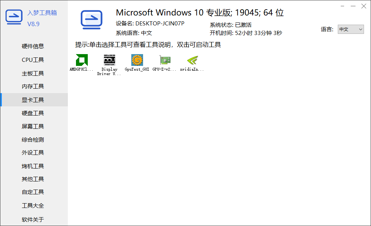Select the nvidiaIn NVIDIA tool icon
Viewport: 371px width, 226px height.
tap(193, 60)
